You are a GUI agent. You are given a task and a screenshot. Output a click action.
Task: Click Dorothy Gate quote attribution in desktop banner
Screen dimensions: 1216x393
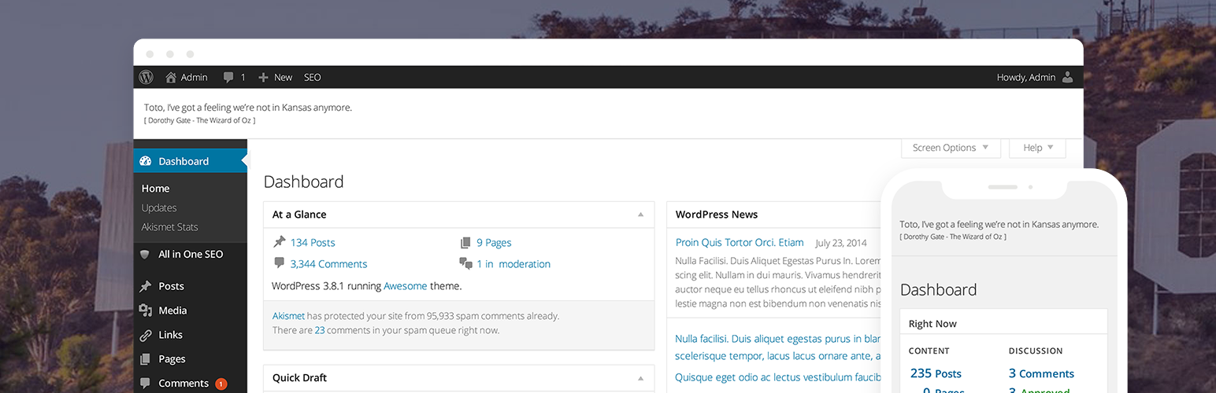(200, 120)
